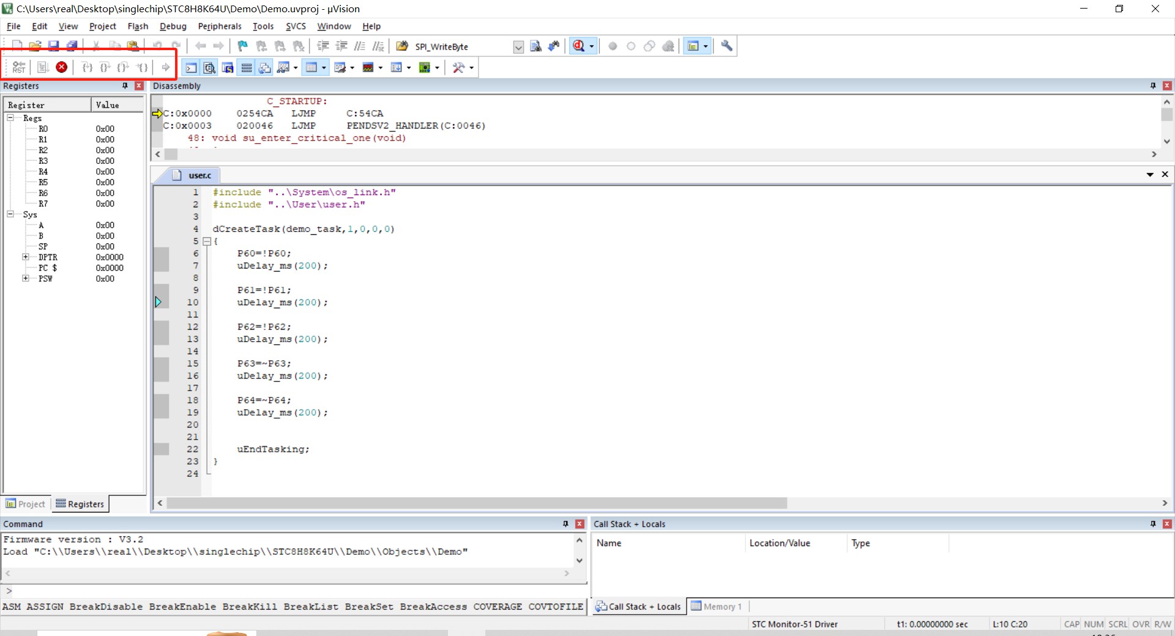Viewport: 1175px width, 636px height.
Task: Open Window layout dropdown arrow
Action: point(706,46)
